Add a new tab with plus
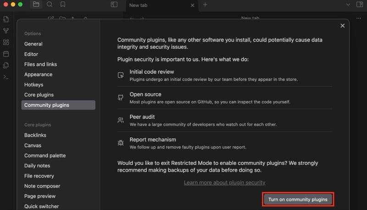This screenshot has height=210, width=367. tap(205, 5)
